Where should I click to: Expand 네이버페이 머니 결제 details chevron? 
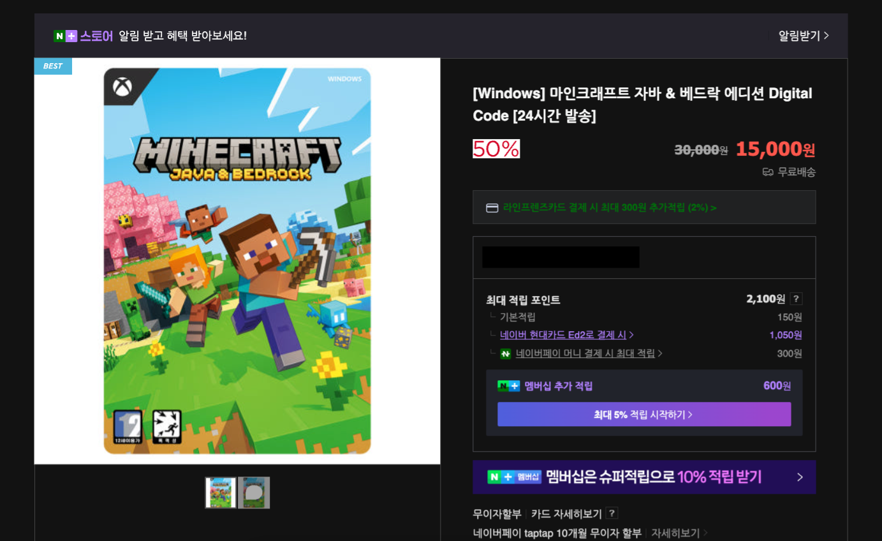[x=659, y=353]
